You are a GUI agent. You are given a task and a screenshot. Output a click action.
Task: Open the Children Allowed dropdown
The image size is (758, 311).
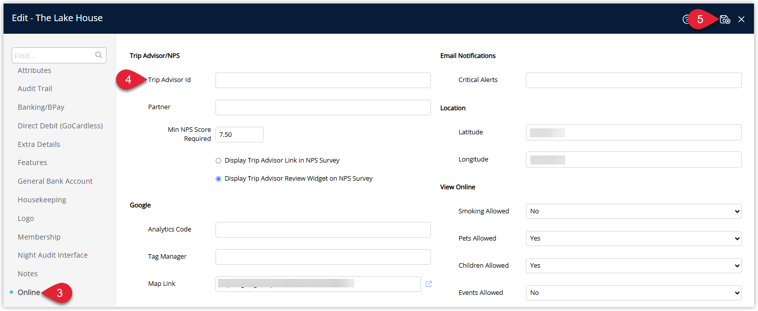633,266
